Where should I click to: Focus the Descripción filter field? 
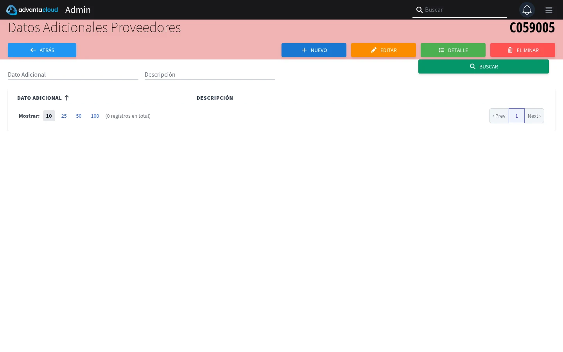(x=210, y=74)
